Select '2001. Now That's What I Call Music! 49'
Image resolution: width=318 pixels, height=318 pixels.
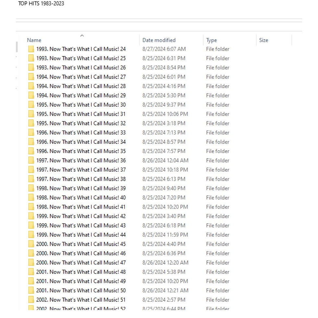coord(81,281)
